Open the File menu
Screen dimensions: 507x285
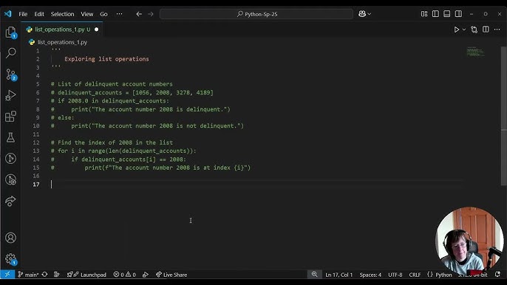pos(23,14)
